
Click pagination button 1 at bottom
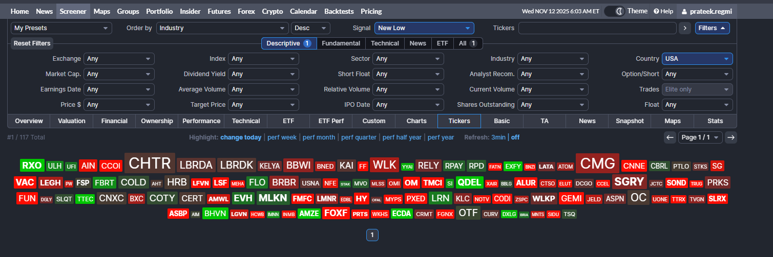372,235
